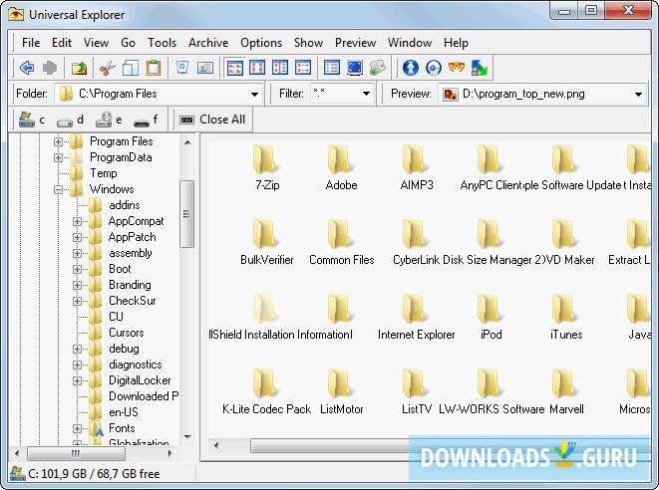The height and width of the screenshot is (490, 659).
Task: Paste from the clipboard icon
Action: [x=153, y=68]
